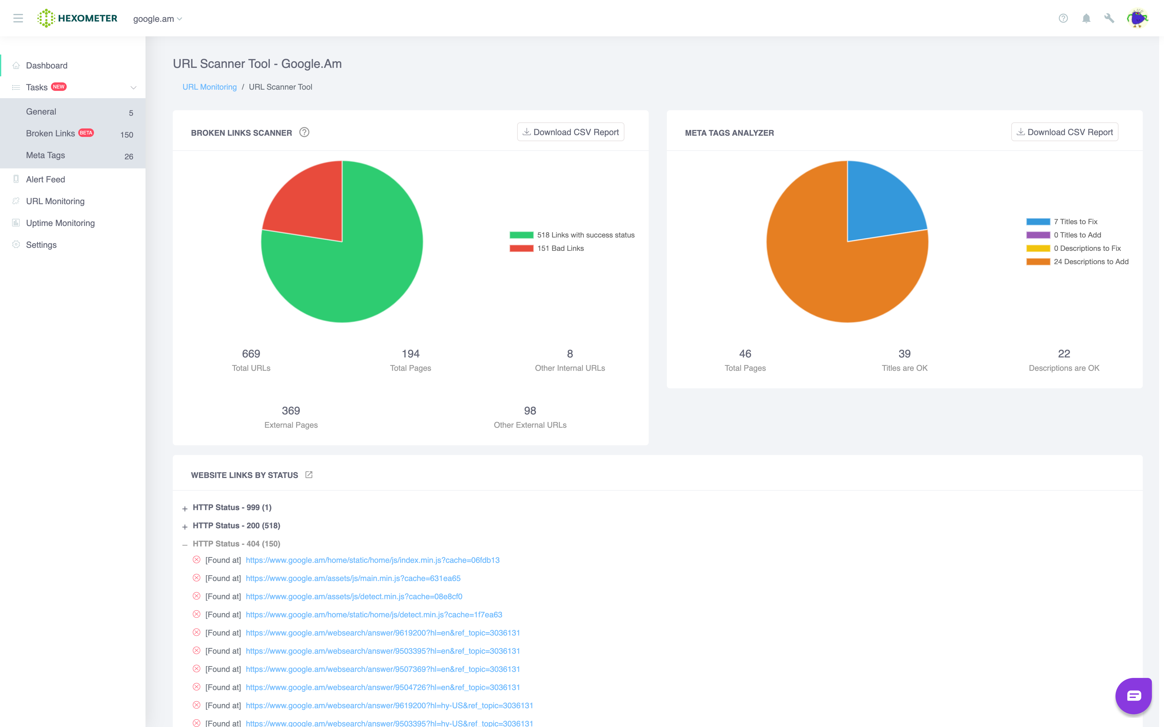This screenshot has height=727, width=1164.
Task: Click the 669 Total URLs stat
Action: pyautogui.click(x=251, y=360)
